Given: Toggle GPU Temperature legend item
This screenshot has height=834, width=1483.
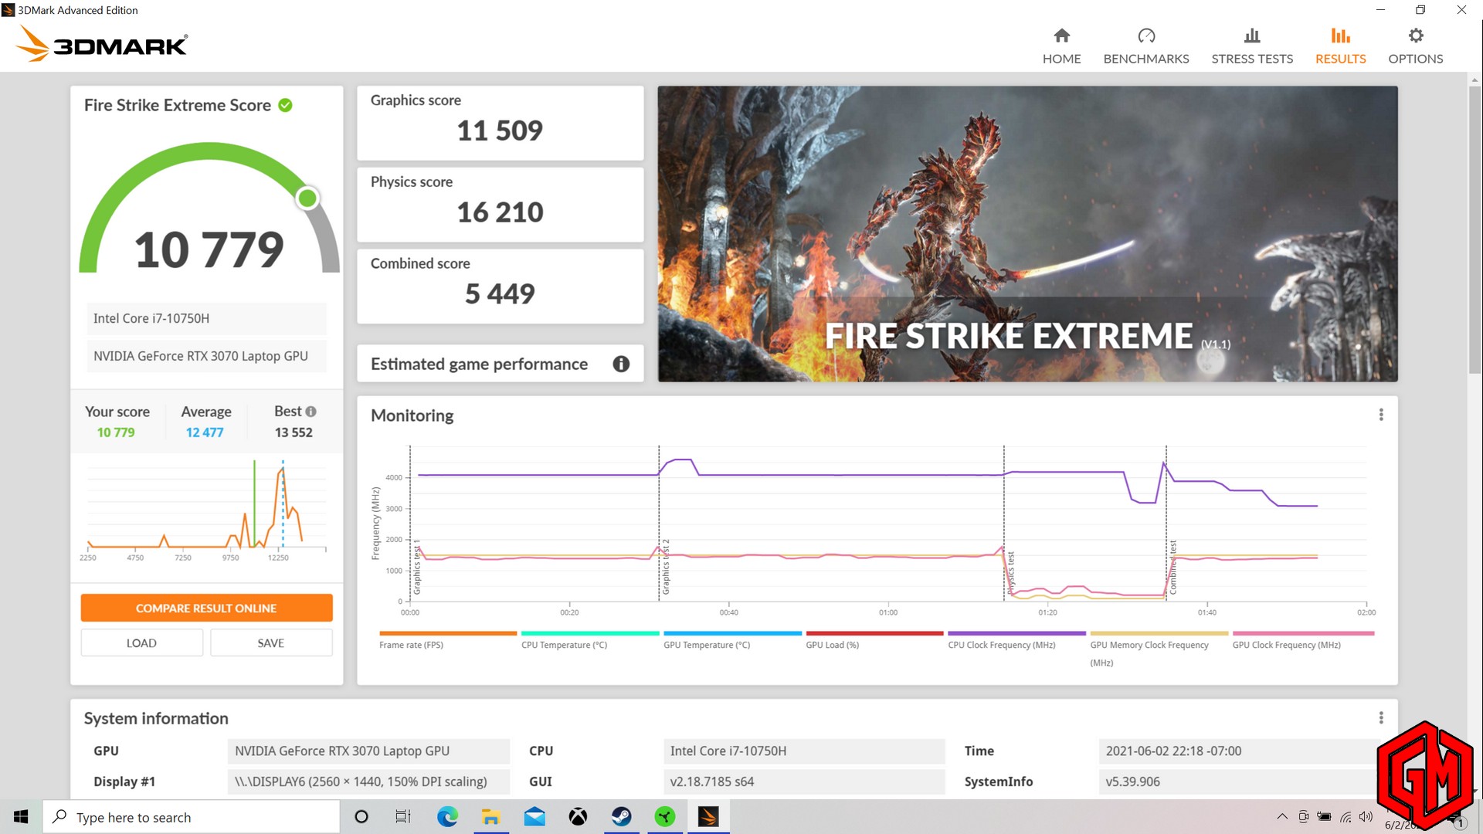Looking at the screenshot, I should click(x=732, y=640).
